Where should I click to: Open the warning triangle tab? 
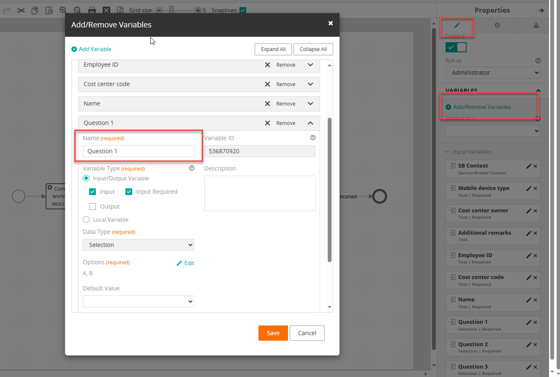(536, 25)
